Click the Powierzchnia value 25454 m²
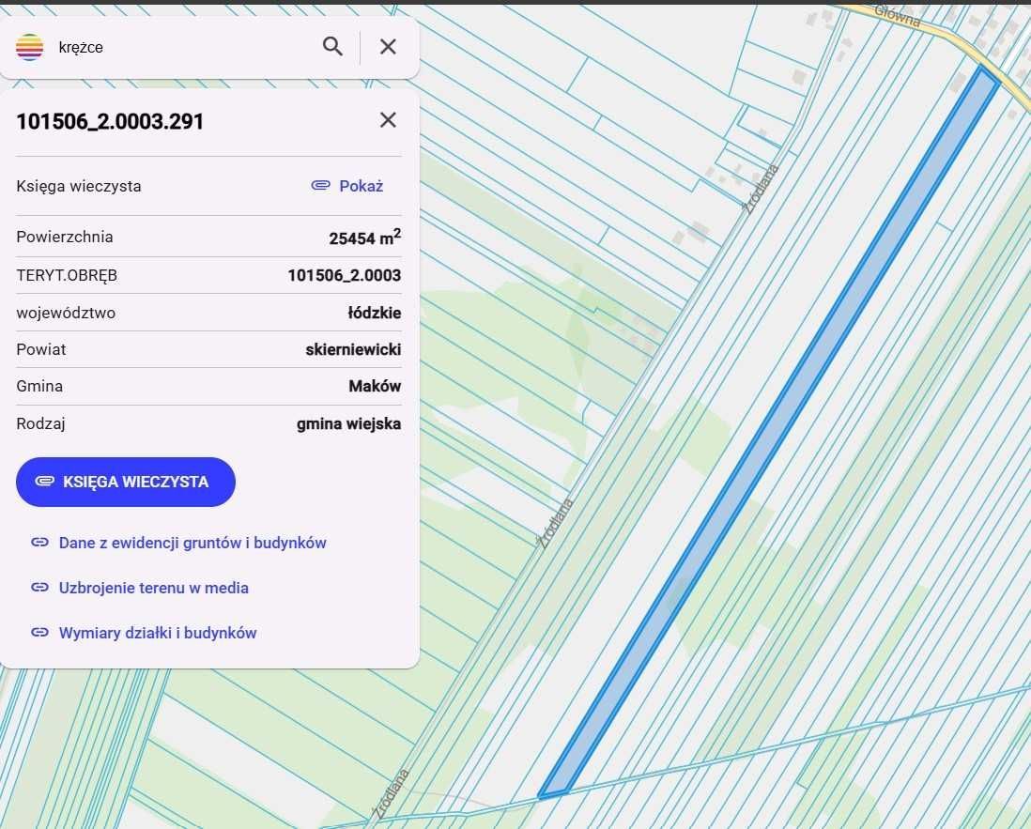Image resolution: width=1031 pixels, height=829 pixels. pyautogui.click(x=364, y=238)
